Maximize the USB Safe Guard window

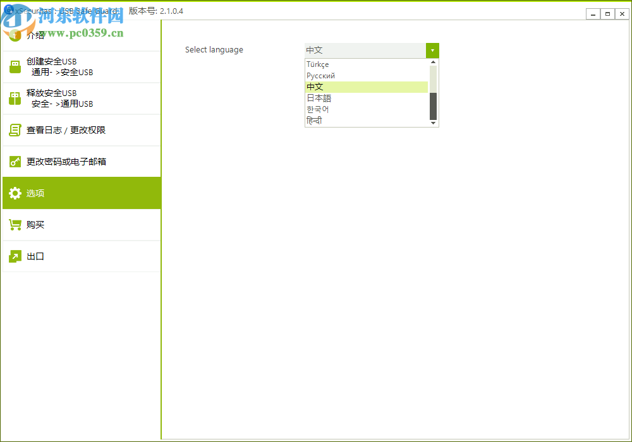(x=607, y=14)
